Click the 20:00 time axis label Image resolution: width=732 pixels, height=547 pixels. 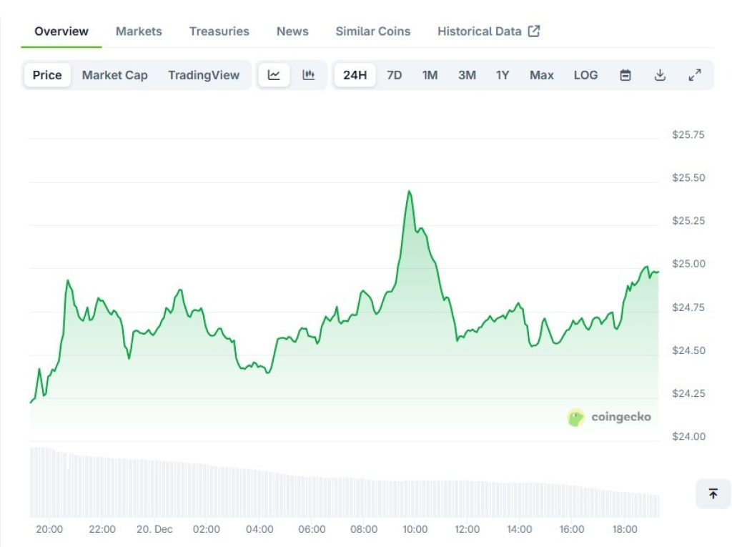pyautogui.click(x=49, y=529)
